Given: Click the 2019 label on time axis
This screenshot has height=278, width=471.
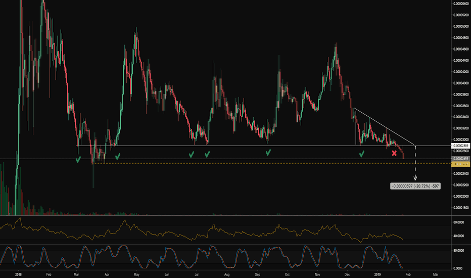Looking at the screenshot, I should click(378, 274).
